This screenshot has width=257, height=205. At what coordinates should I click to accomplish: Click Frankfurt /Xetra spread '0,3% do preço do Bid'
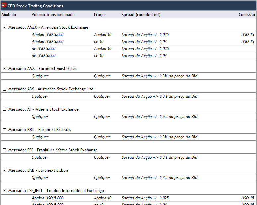(x=178, y=157)
